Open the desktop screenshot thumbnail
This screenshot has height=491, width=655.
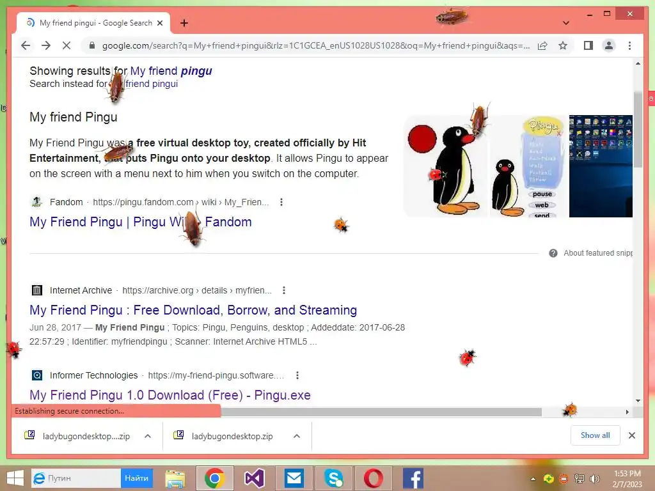click(x=601, y=166)
